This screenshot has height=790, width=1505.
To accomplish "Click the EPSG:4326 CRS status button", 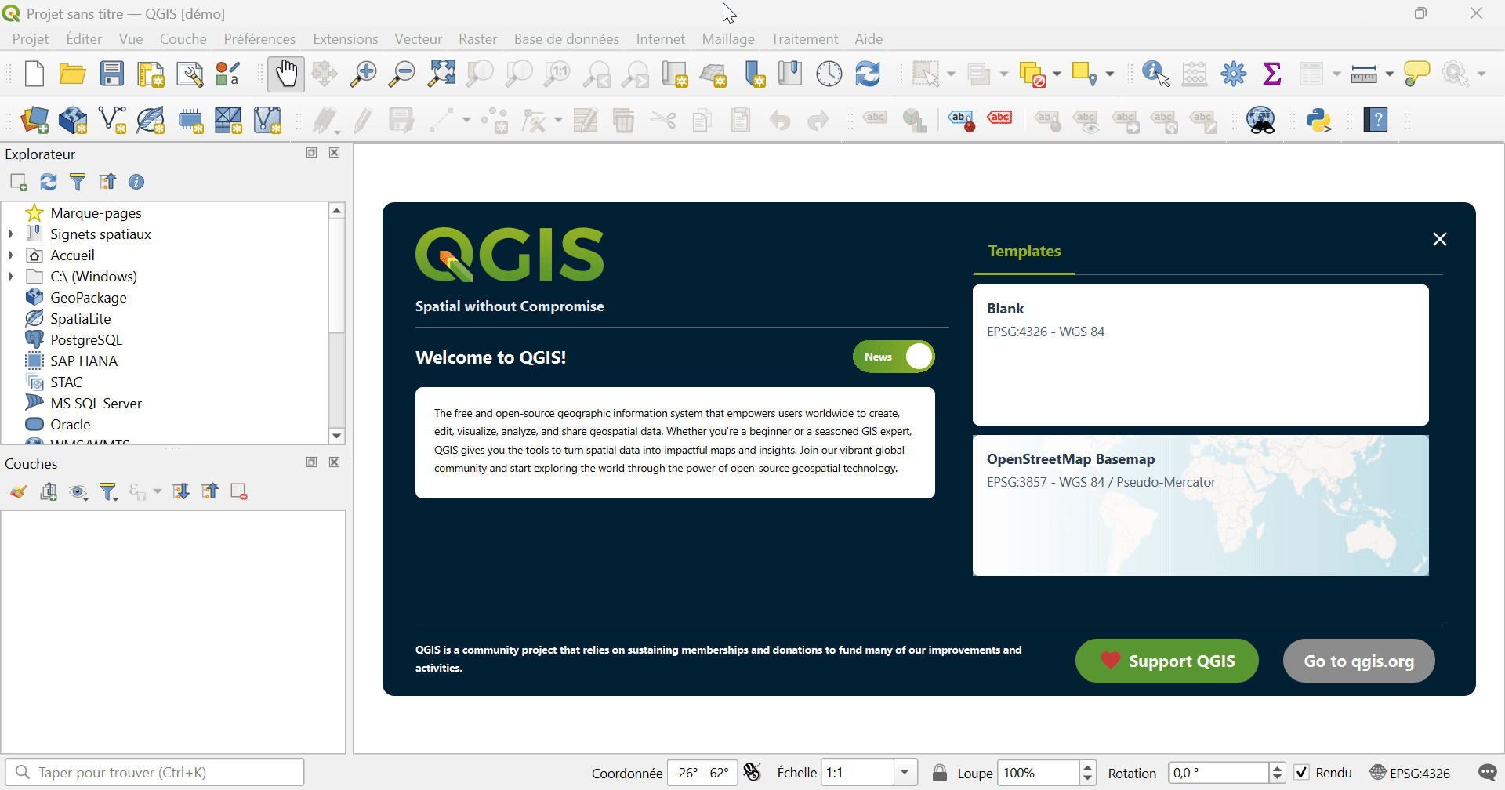I will (x=1410, y=773).
